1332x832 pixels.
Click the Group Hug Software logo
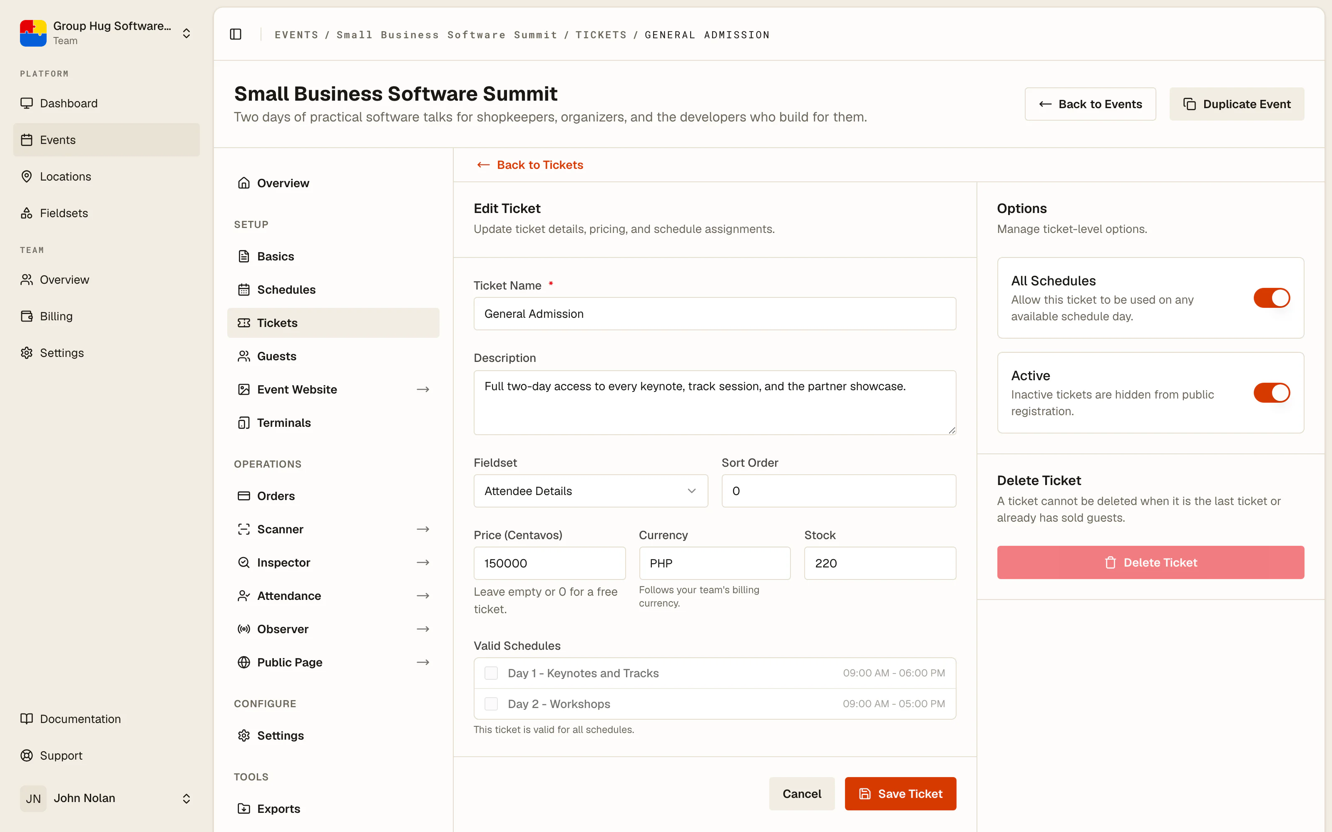[x=33, y=33]
